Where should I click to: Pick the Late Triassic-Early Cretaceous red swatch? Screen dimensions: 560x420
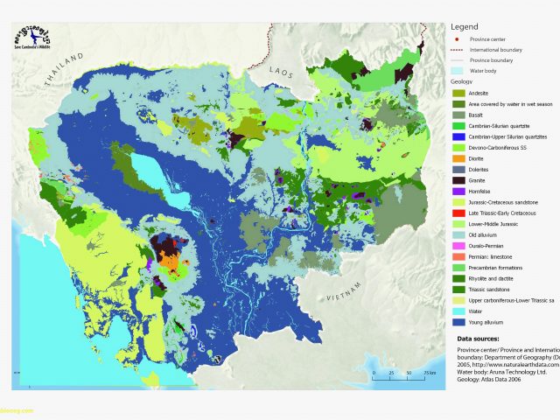tap(458, 213)
